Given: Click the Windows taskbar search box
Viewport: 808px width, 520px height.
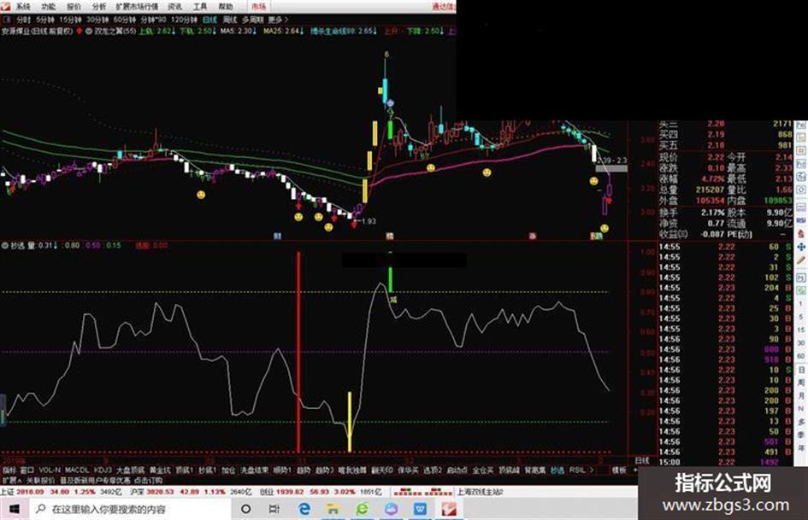Looking at the screenshot, I should coord(129,509).
